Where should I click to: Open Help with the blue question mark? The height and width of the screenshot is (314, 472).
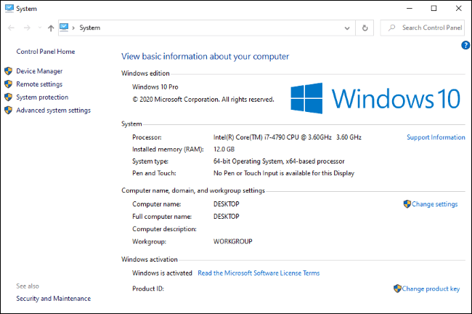[x=465, y=45]
